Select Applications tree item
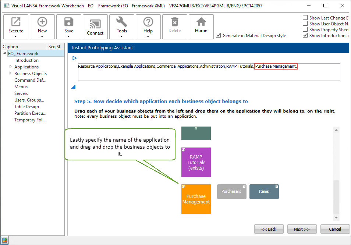Image resolution: width=351 pixels, height=245 pixels. tap(26, 67)
